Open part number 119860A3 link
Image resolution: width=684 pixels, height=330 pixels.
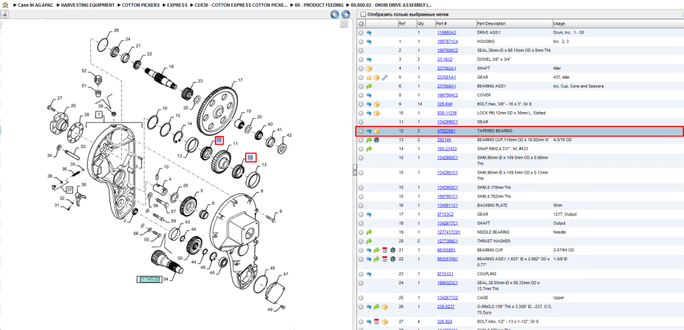point(446,33)
